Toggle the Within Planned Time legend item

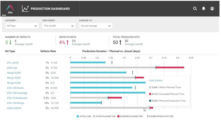pos(104,116)
